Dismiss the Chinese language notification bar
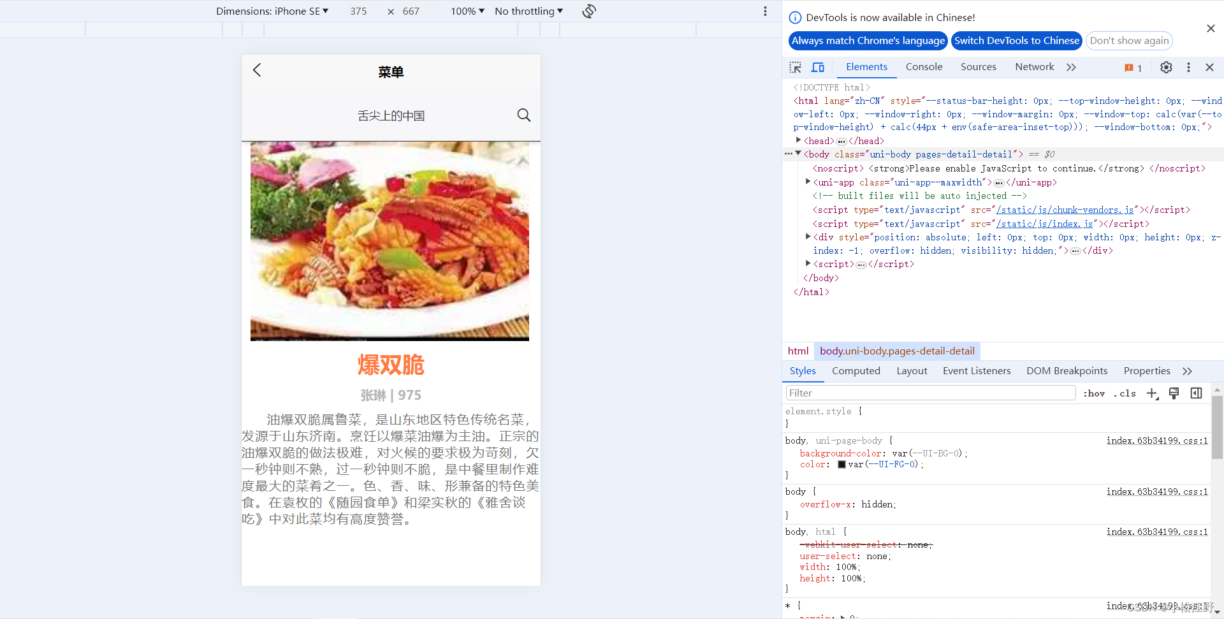The height and width of the screenshot is (619, 1224). pyautogui.click(x=1211, y=29)
